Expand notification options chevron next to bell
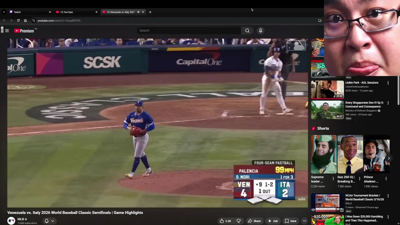The width and height of the screenshot is (400, 225). coord(52,221)
